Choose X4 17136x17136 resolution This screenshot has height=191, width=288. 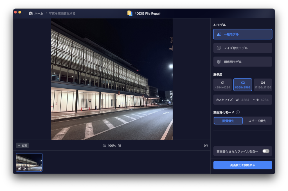pos(263,85)
